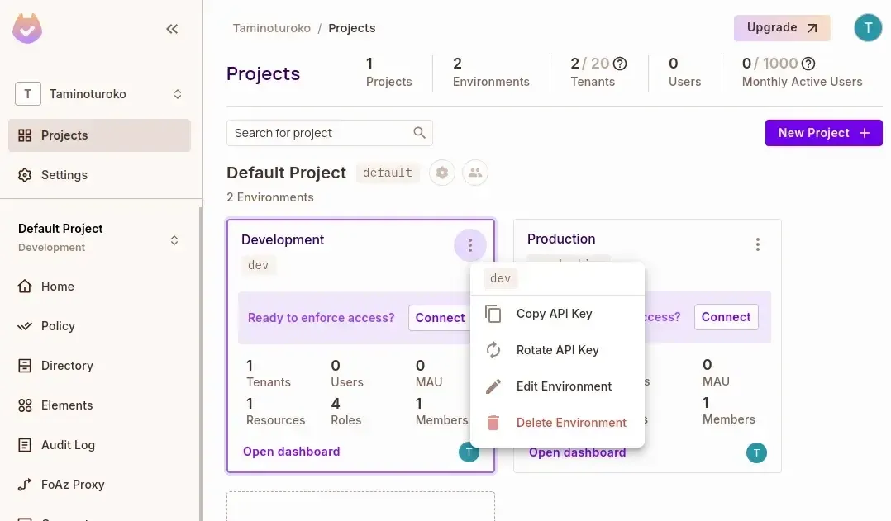
Task: Click the search magnifier icon
Action: pos(420,133)
